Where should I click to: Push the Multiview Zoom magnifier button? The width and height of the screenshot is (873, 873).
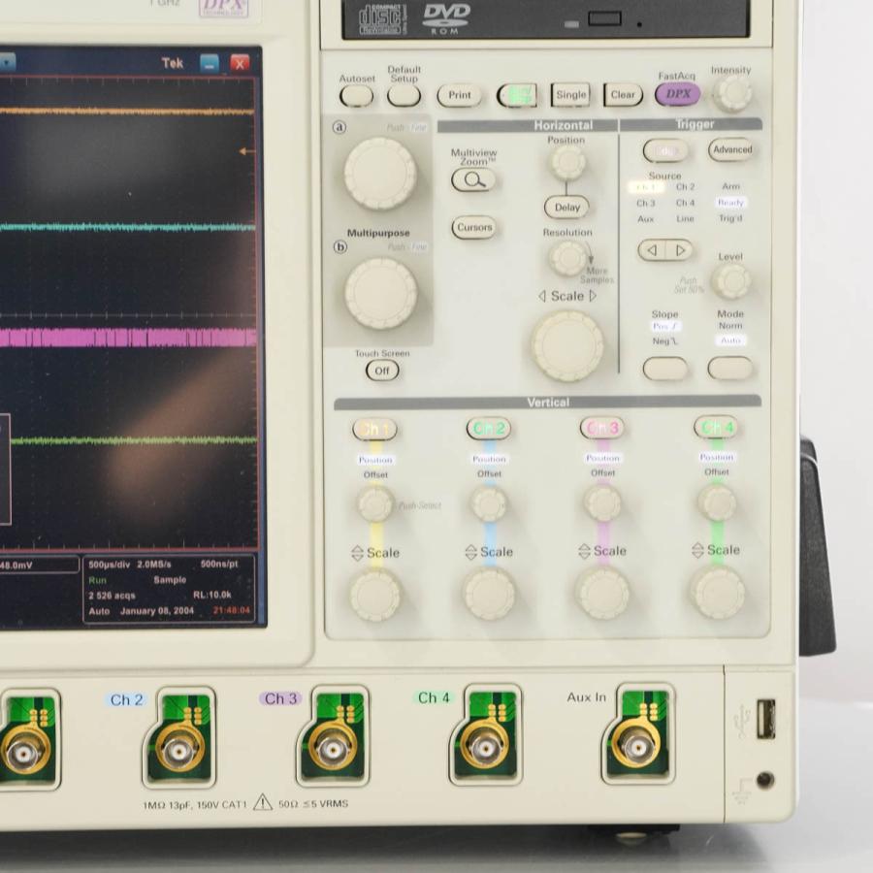473,180
